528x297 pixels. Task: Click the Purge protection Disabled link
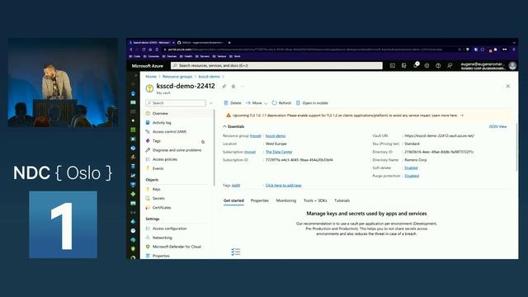412,176
